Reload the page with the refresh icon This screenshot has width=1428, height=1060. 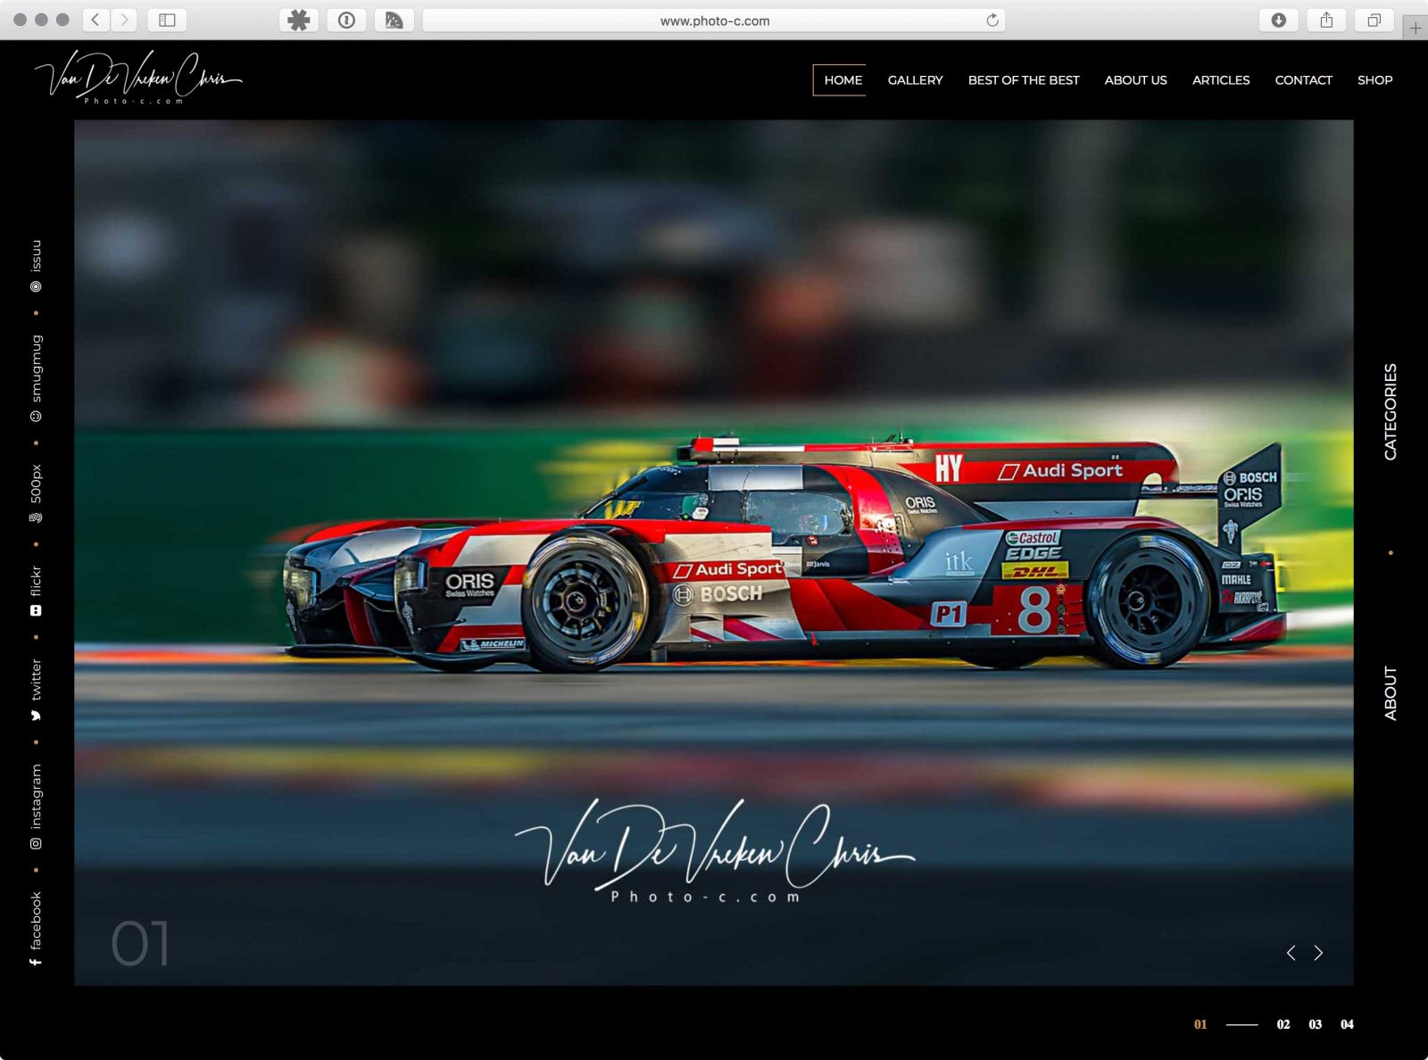[x=992, y=20]
